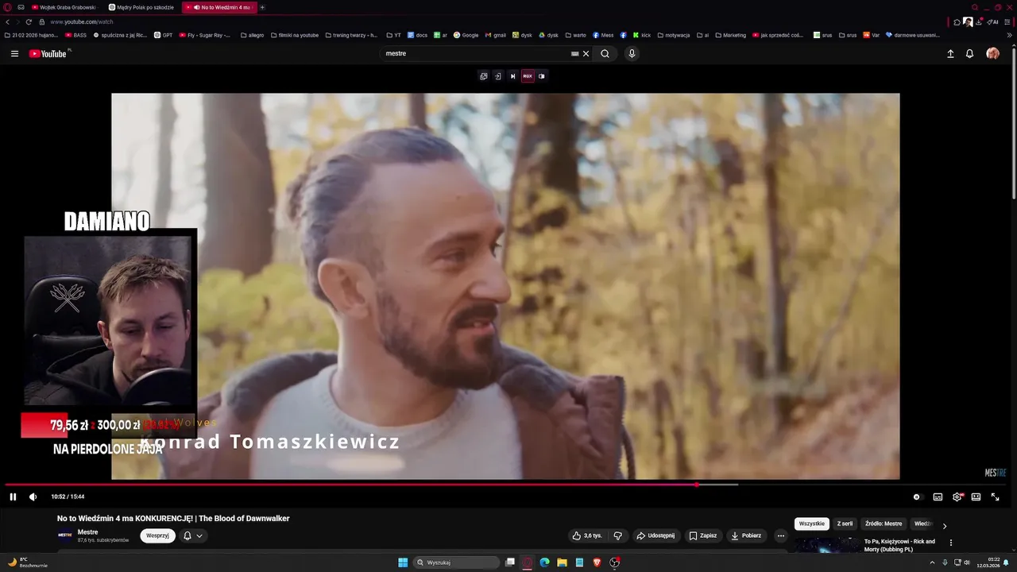The width and height of the screenshot is (1017, 572).
Task: Clear the search box with the X
Action: [586, 54]
